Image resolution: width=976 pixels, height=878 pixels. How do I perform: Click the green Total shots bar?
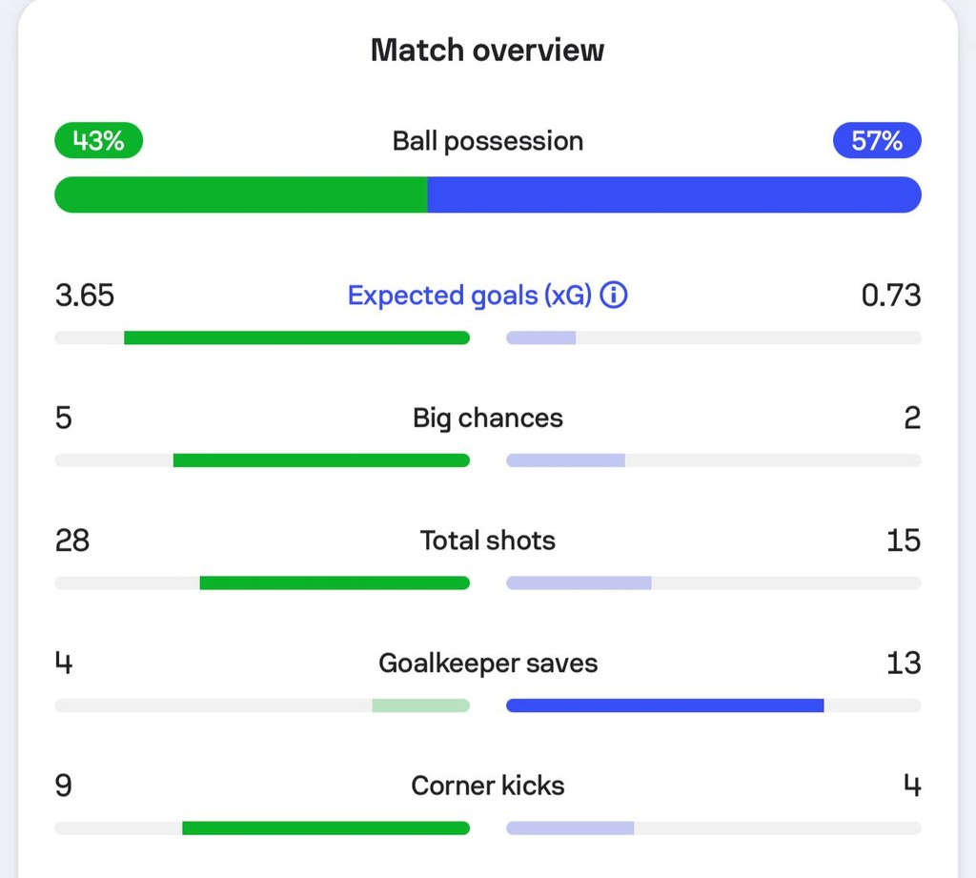tap(335, 582)
